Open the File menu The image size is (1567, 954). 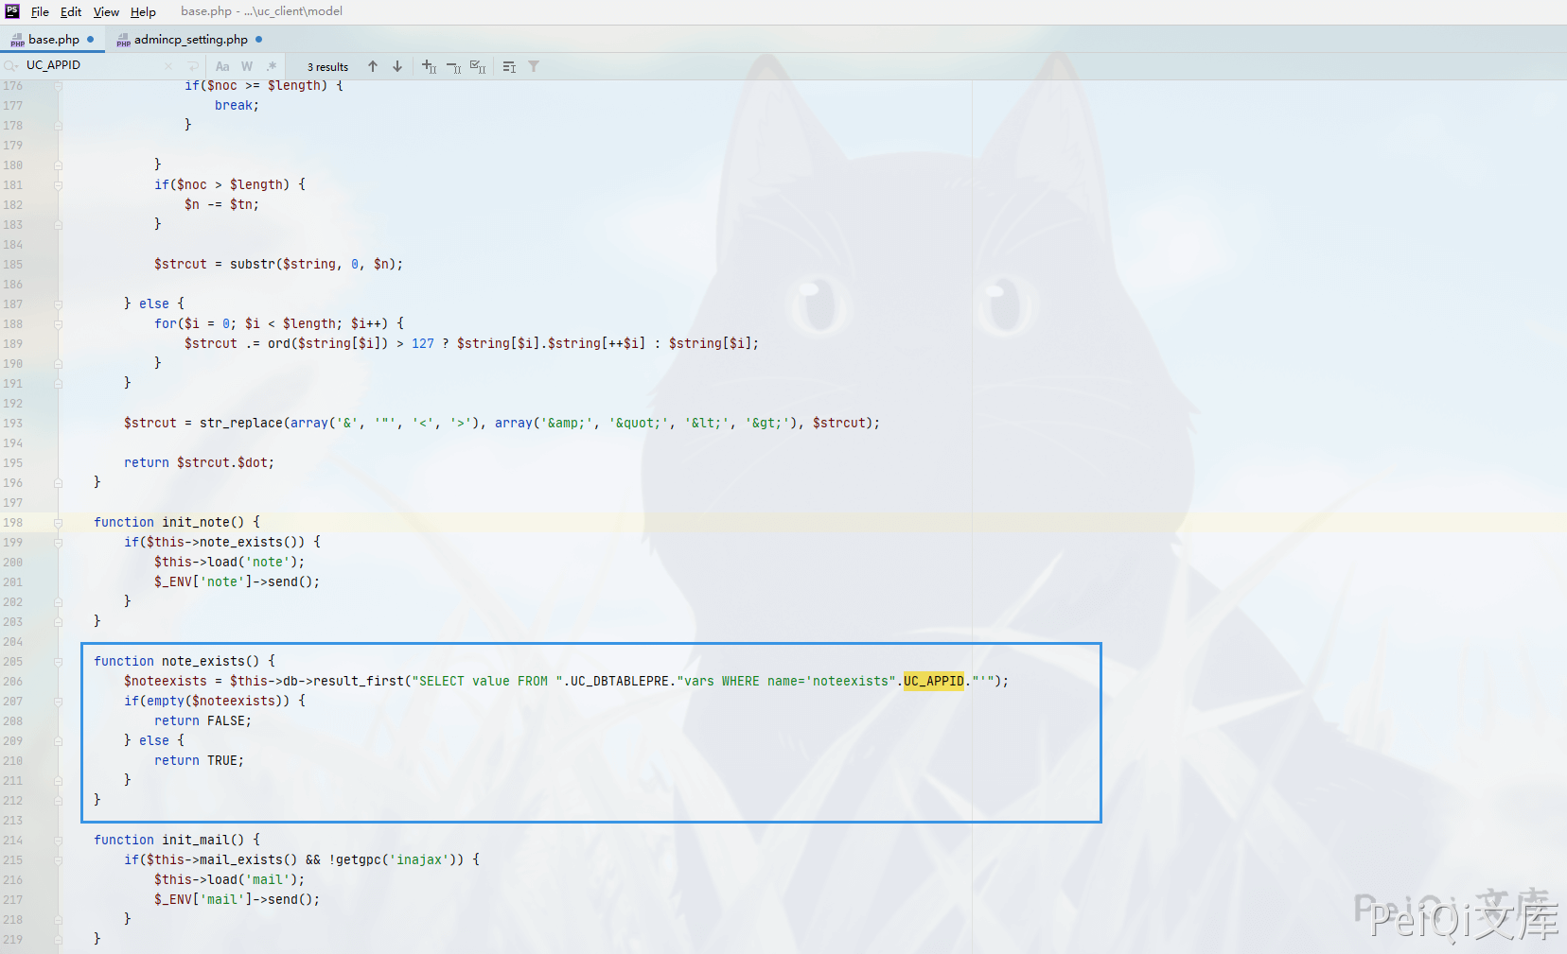[40, 11]
